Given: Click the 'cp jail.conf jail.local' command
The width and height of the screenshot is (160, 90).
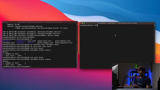Looking at the screenshot, I should 41,46.
